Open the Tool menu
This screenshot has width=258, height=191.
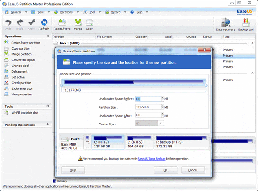pos(92,12)
